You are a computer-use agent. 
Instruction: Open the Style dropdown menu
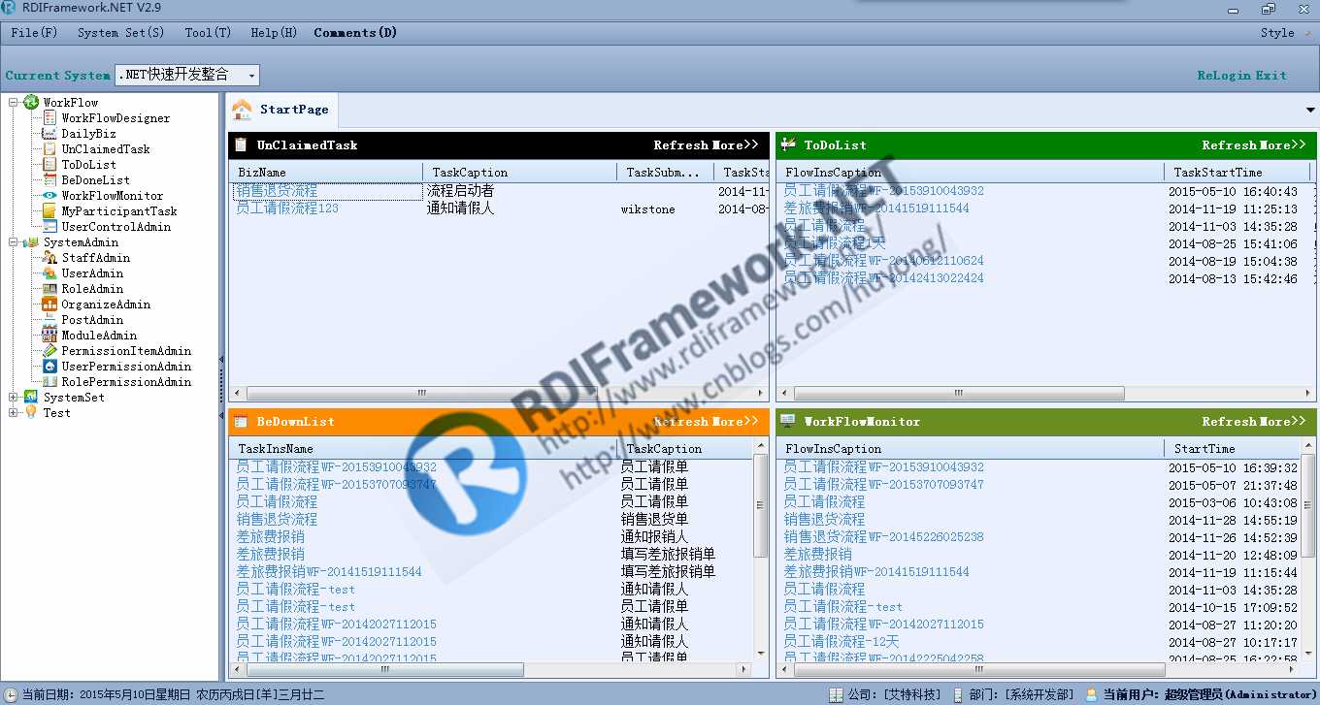[x=1283, y=33]
